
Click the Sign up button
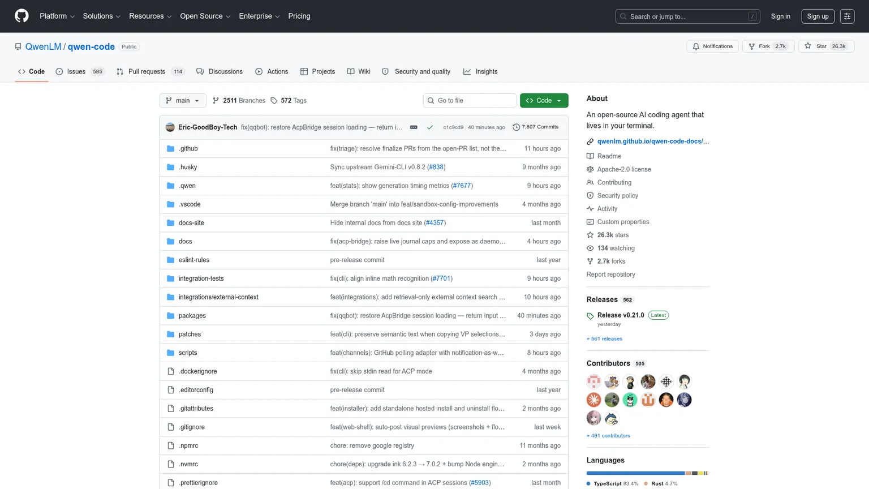click(x=818, y=16)
